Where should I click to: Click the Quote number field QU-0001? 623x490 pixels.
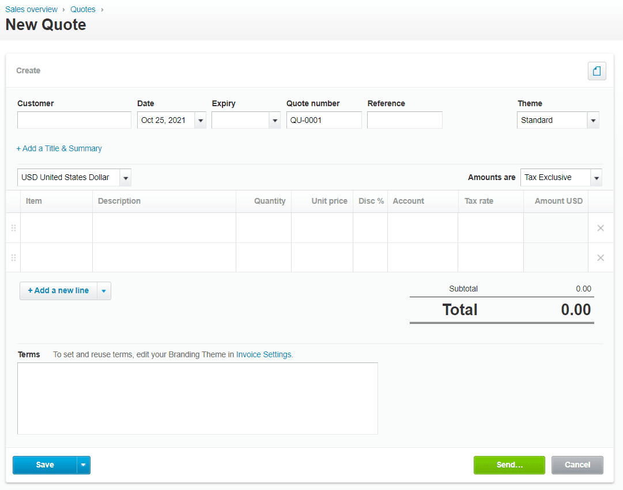tap(324, 120)
